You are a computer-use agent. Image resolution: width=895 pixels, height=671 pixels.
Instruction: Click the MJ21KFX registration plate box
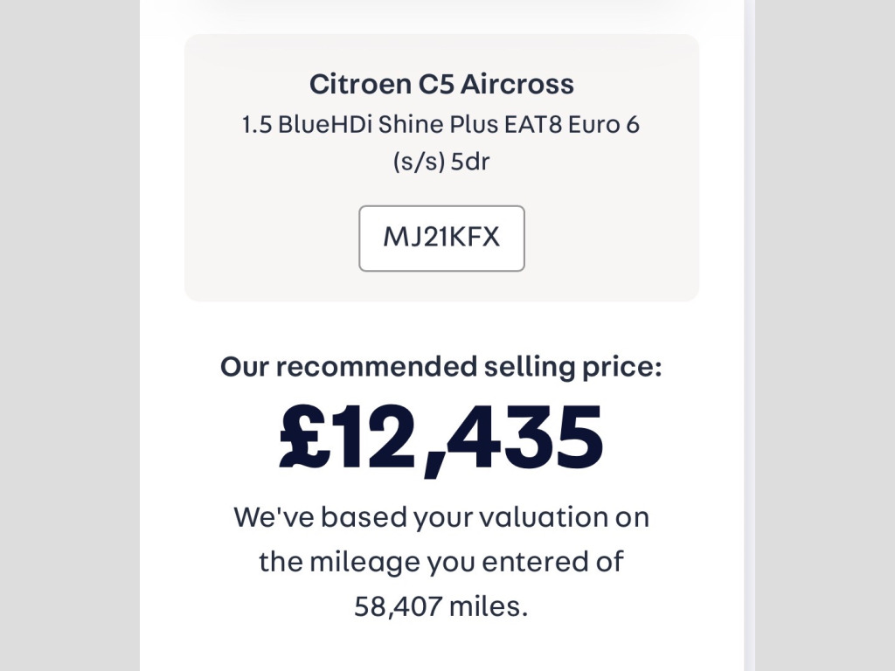pos(441,239)
